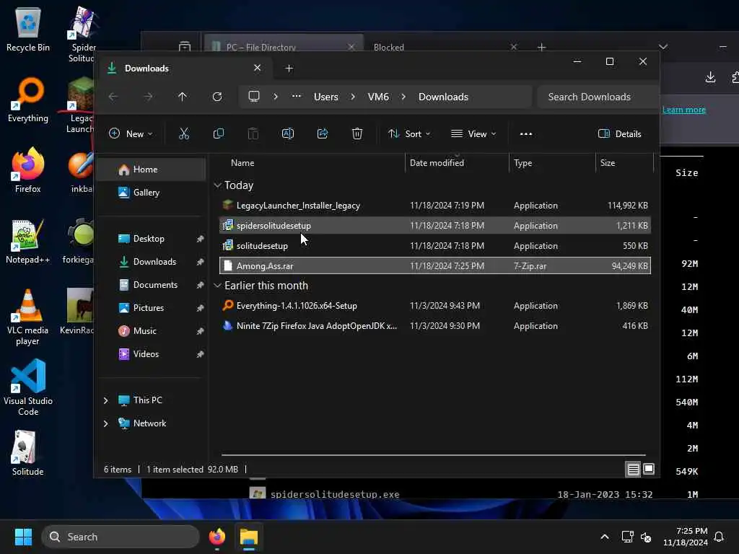The height and width of the screenshot is (554, 739).
Task: Select the Among.Ass.rar file
Action: pos(435,266)
